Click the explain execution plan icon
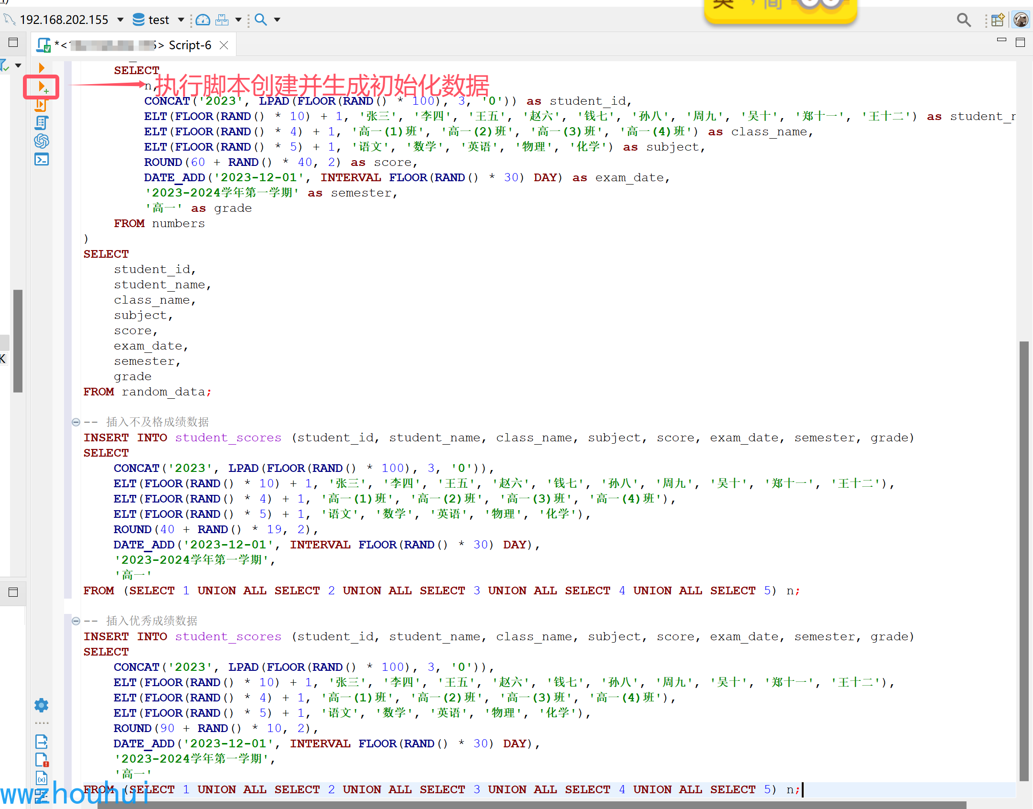The width and height of the screenshot is (1033, 809). point(41,123)
